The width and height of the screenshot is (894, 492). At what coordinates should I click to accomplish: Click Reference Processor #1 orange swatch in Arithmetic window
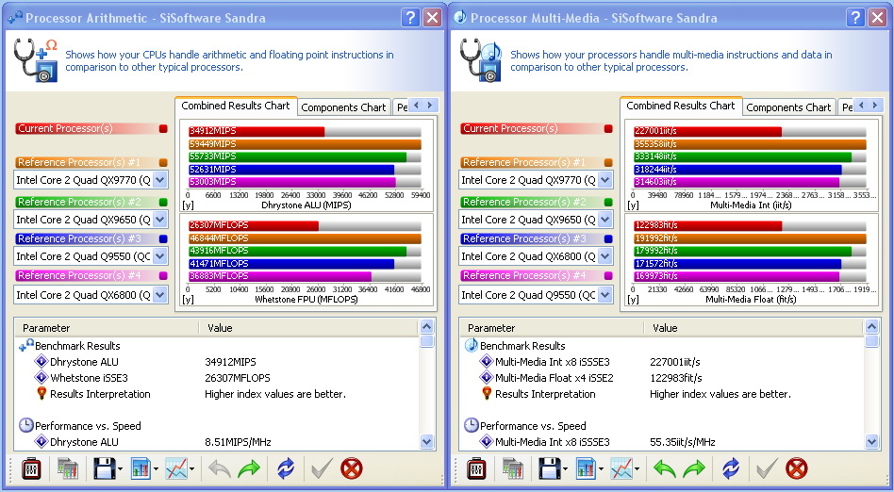coord(163,162)
